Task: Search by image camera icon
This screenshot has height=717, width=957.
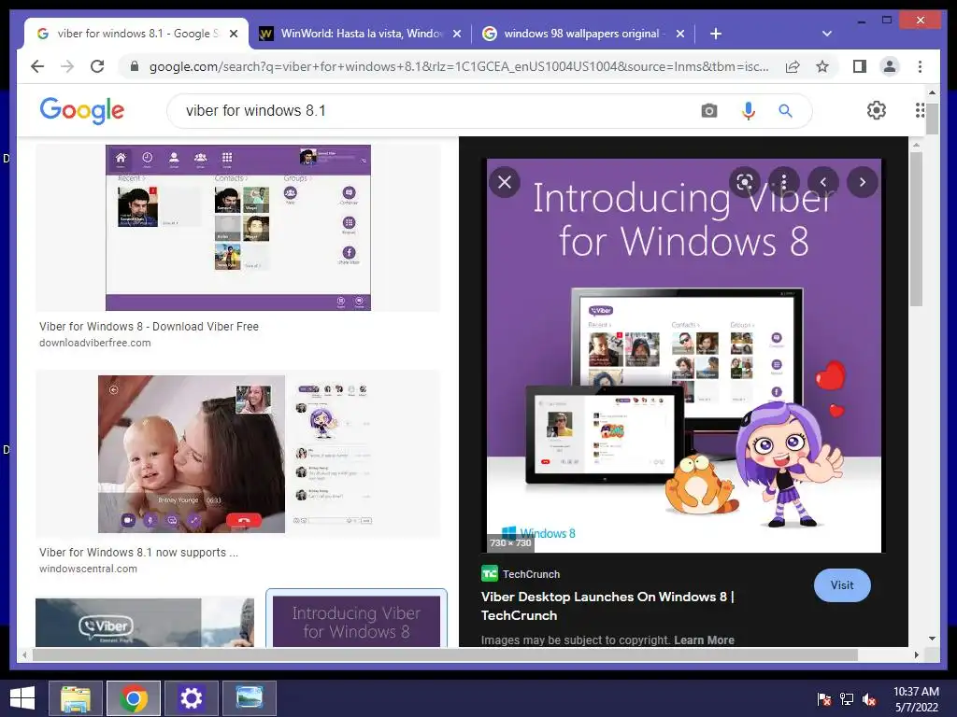Action: (x=708, y=111)
